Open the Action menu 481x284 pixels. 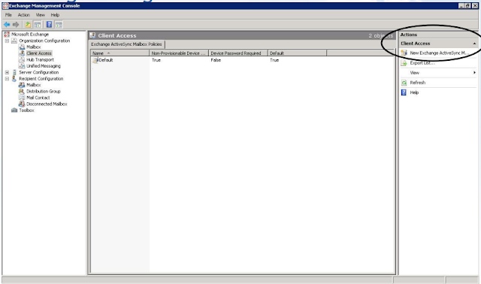pyautogui.click(x=23, y=15)
